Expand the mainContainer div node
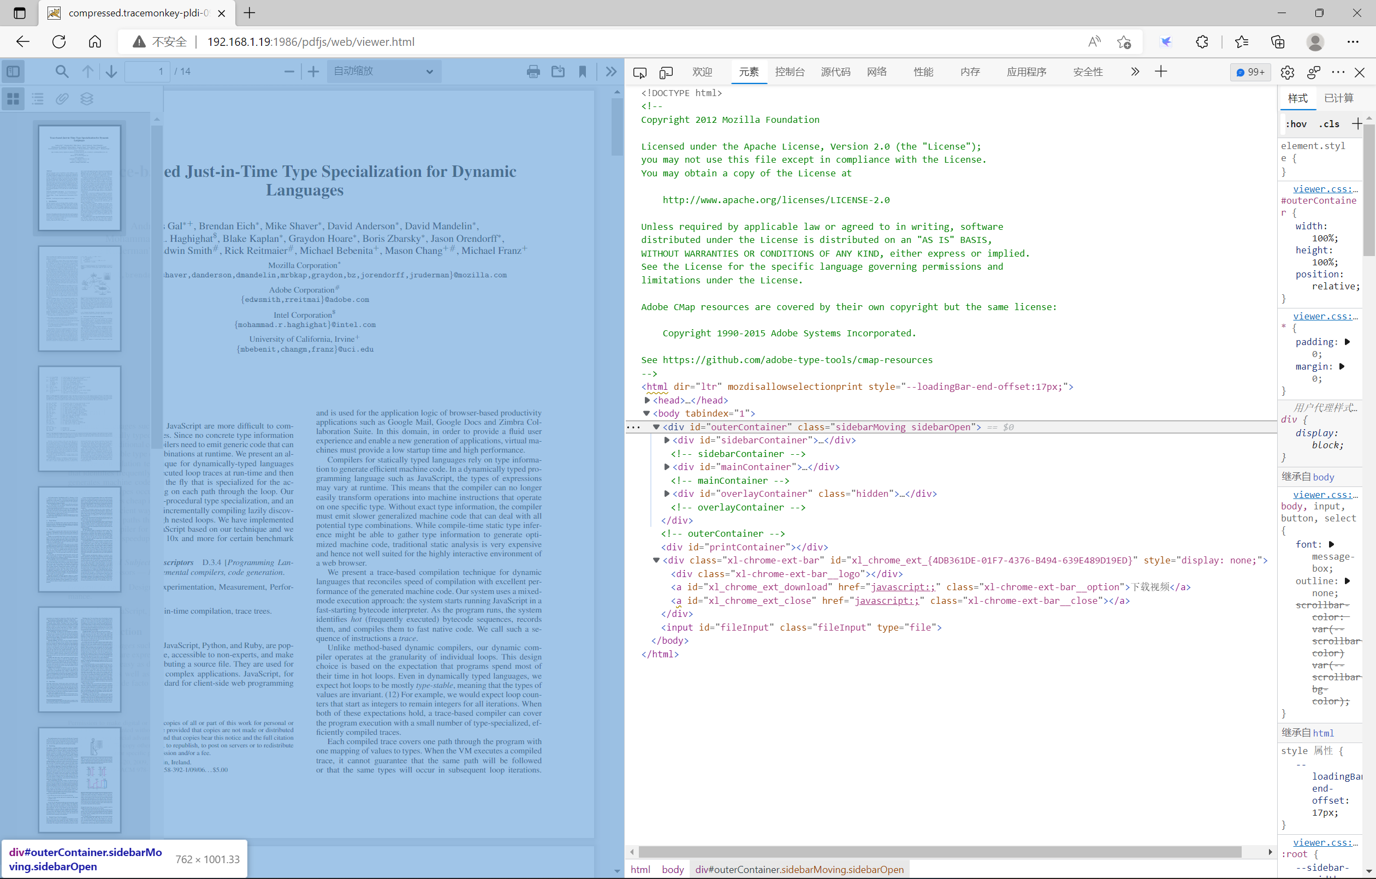 tap(666, 467)
